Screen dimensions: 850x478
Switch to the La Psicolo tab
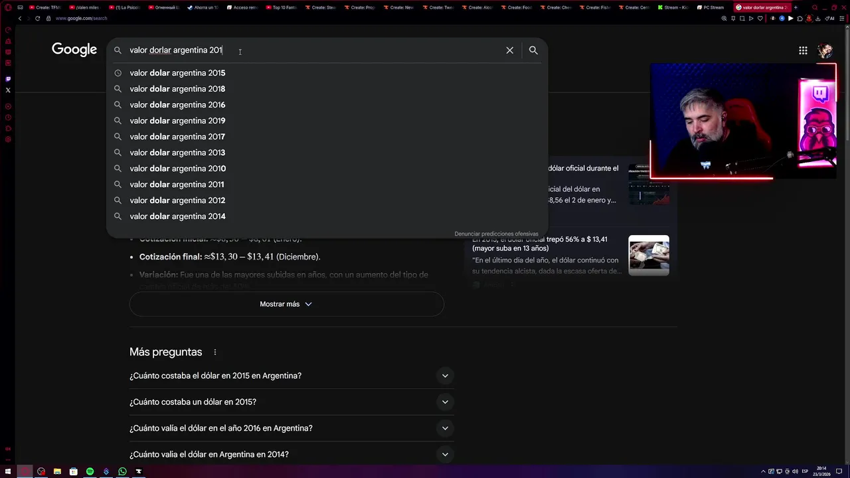(124, 7)
